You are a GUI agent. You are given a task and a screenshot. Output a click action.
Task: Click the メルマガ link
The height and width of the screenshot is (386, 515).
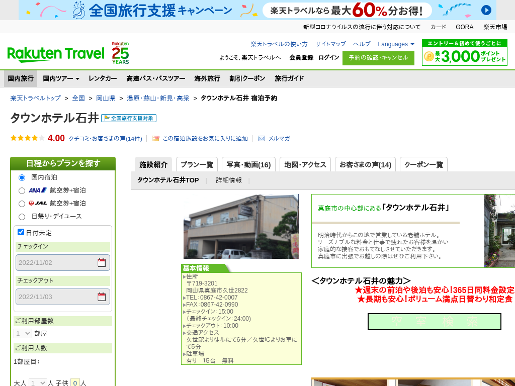click(x=279, y=139)
